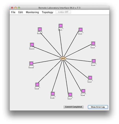Open the Topology menu
The image size is (119, 124).
coord(47,12)
